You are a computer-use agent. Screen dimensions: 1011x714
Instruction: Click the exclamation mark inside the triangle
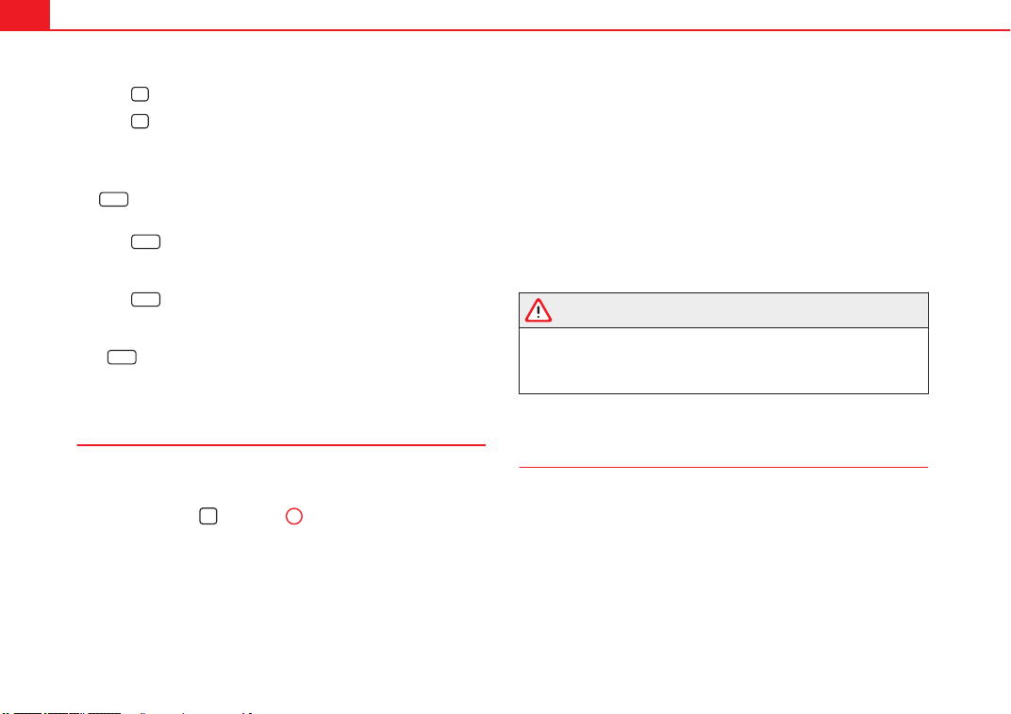[x=539, y=313]
